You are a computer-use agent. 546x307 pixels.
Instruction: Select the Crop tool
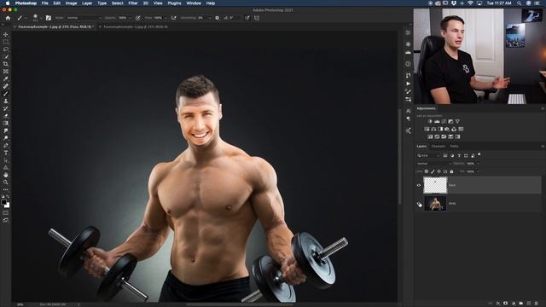click(6, 64)
